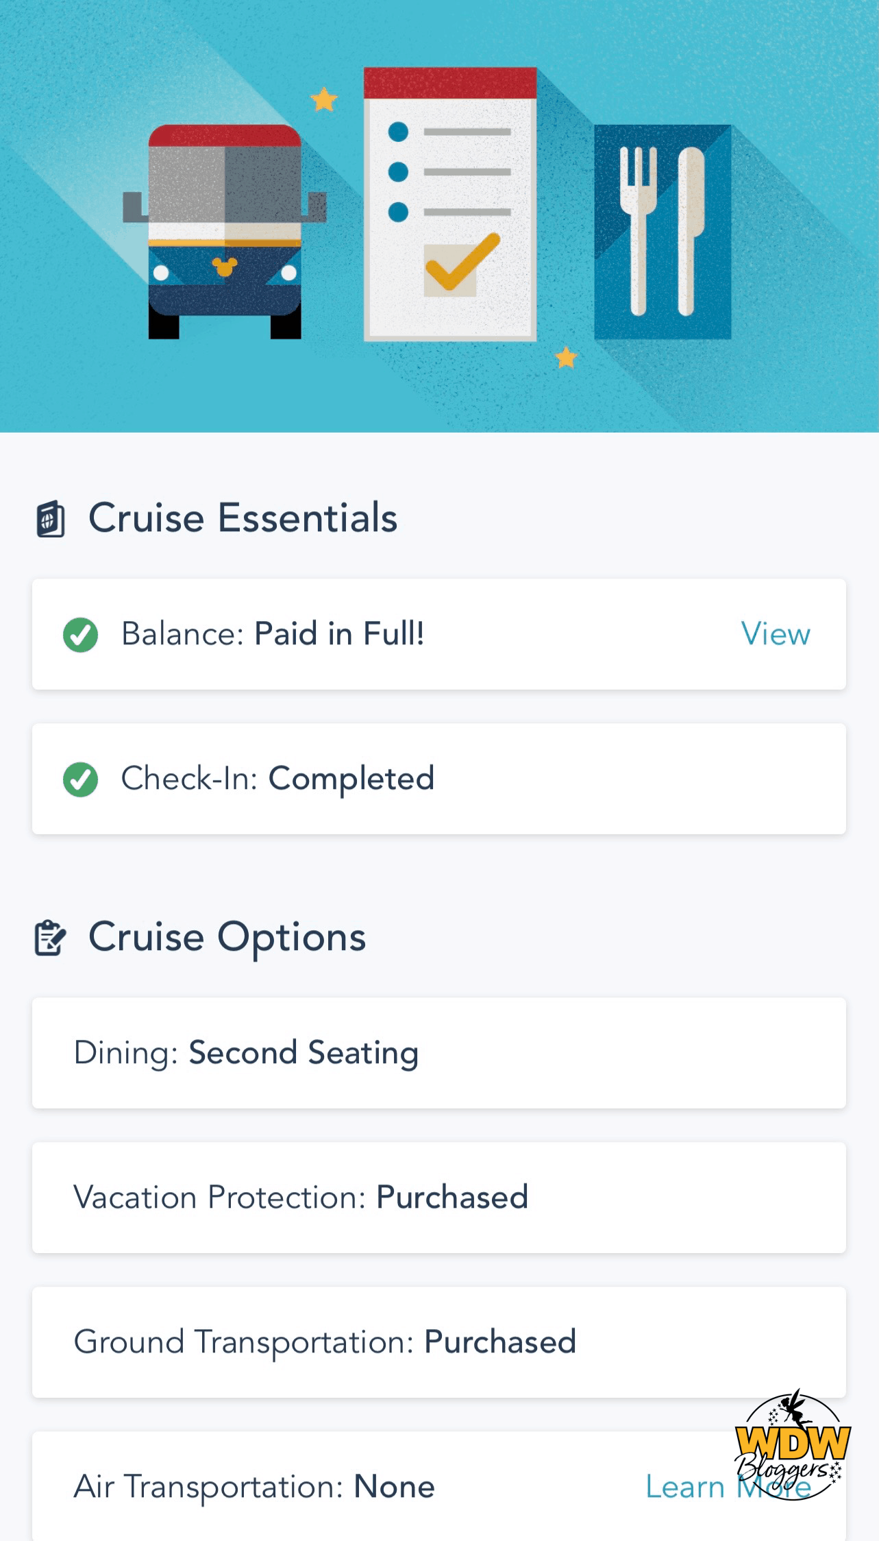Select the Cruise Essentials section heading
879x1541 pixels.
point(243,518)
